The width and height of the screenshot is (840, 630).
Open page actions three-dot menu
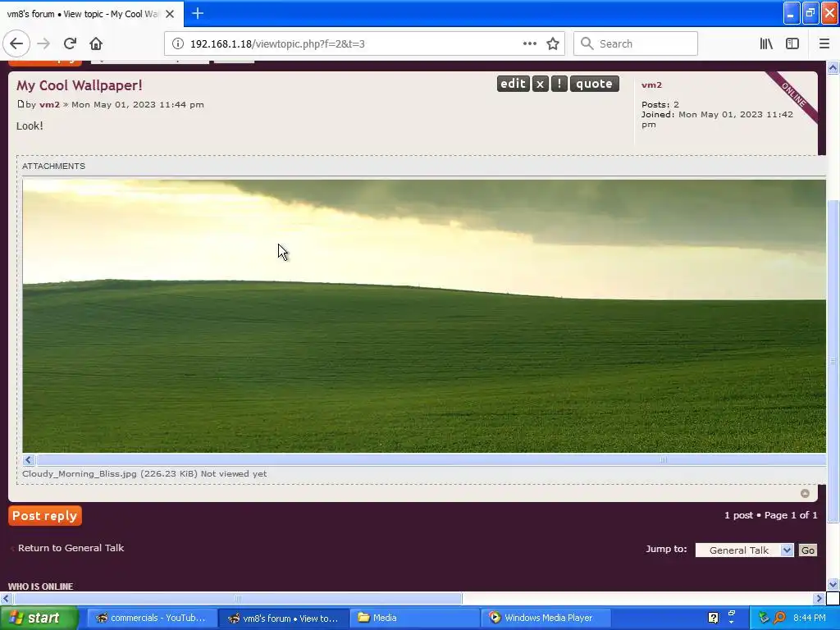[x=529, y=43]
